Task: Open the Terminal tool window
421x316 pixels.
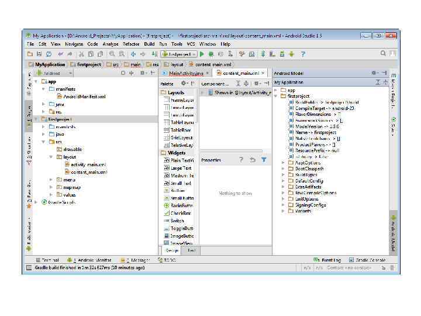Action: (x=47, y=260)
